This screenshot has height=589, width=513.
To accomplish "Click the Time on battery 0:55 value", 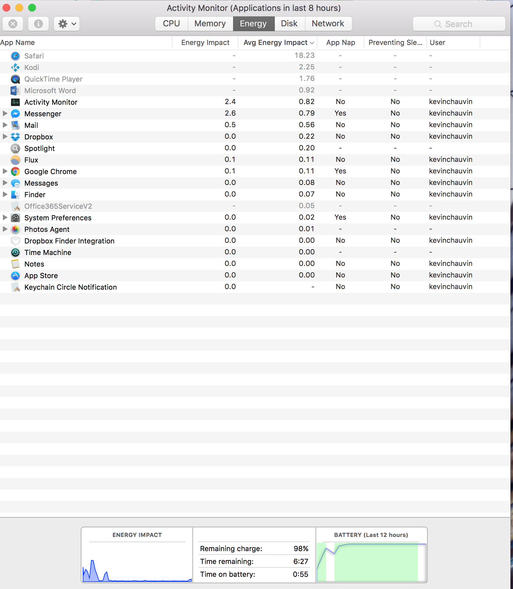I will [x=300, y=574].
